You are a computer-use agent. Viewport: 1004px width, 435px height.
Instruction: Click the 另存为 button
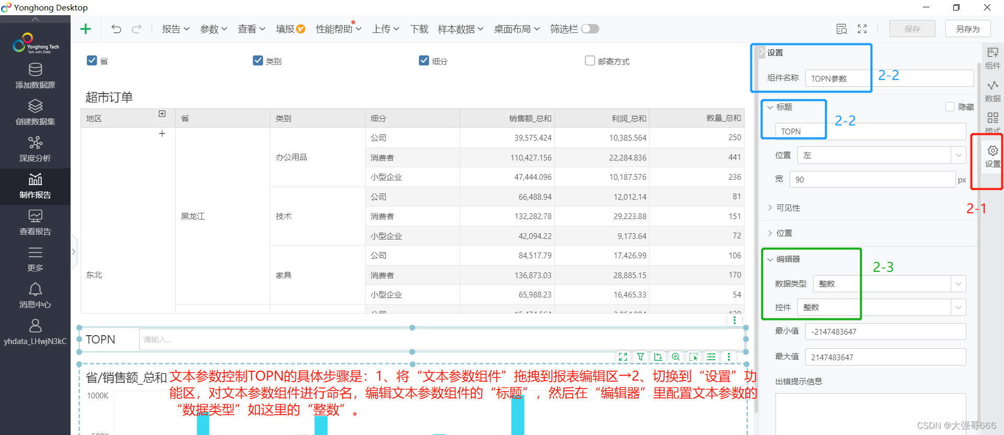[968, 29]
